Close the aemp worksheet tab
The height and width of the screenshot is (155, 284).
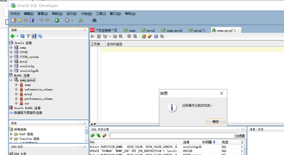click(139, 30)
